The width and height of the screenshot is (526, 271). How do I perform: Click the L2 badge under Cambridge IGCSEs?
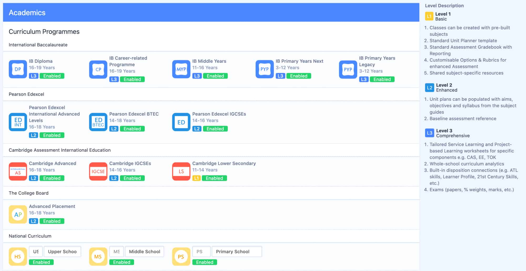[114, 178]
